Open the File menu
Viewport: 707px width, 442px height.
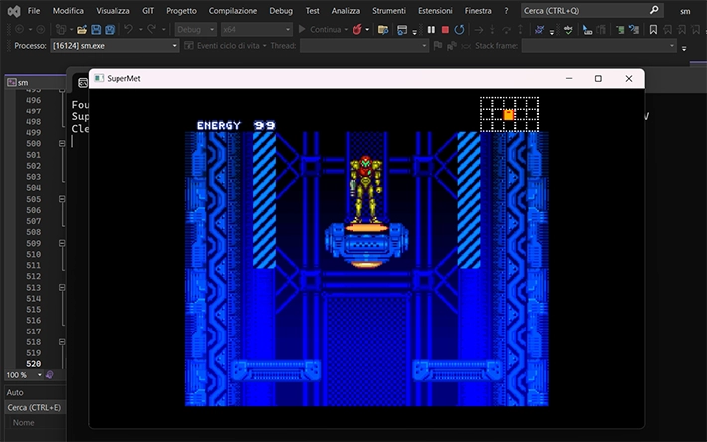(x=34, y=10)
